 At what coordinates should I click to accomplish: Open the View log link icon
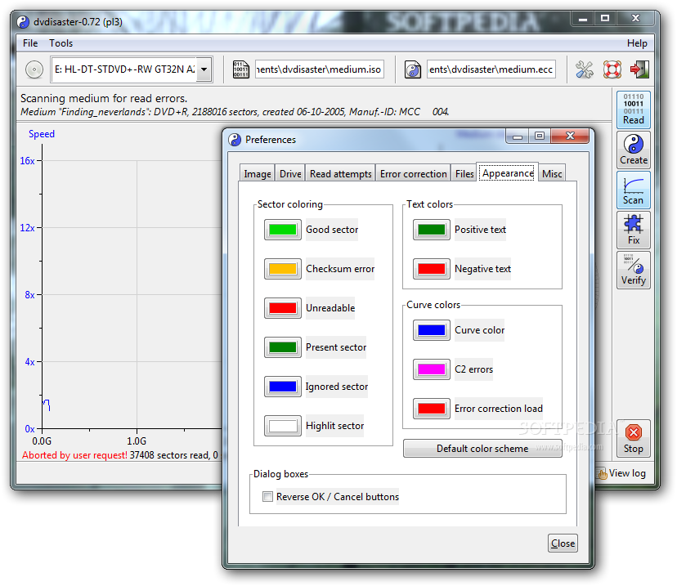603,474
